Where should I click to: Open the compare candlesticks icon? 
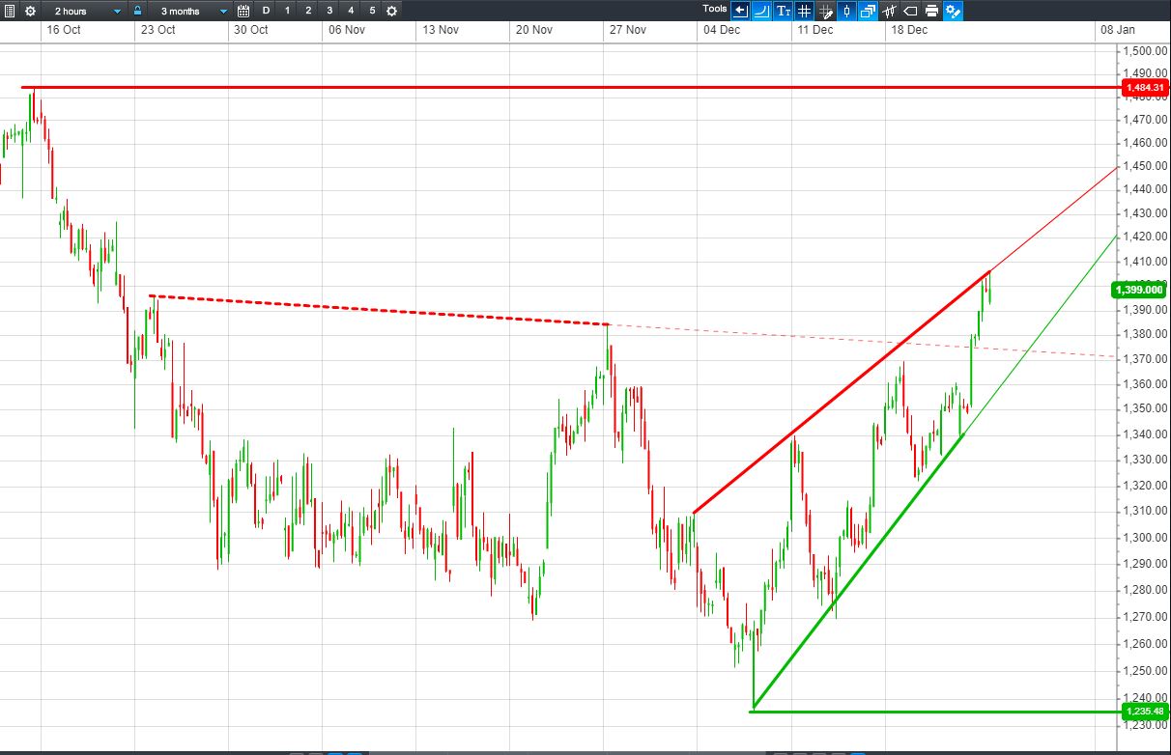click(889, 11)
